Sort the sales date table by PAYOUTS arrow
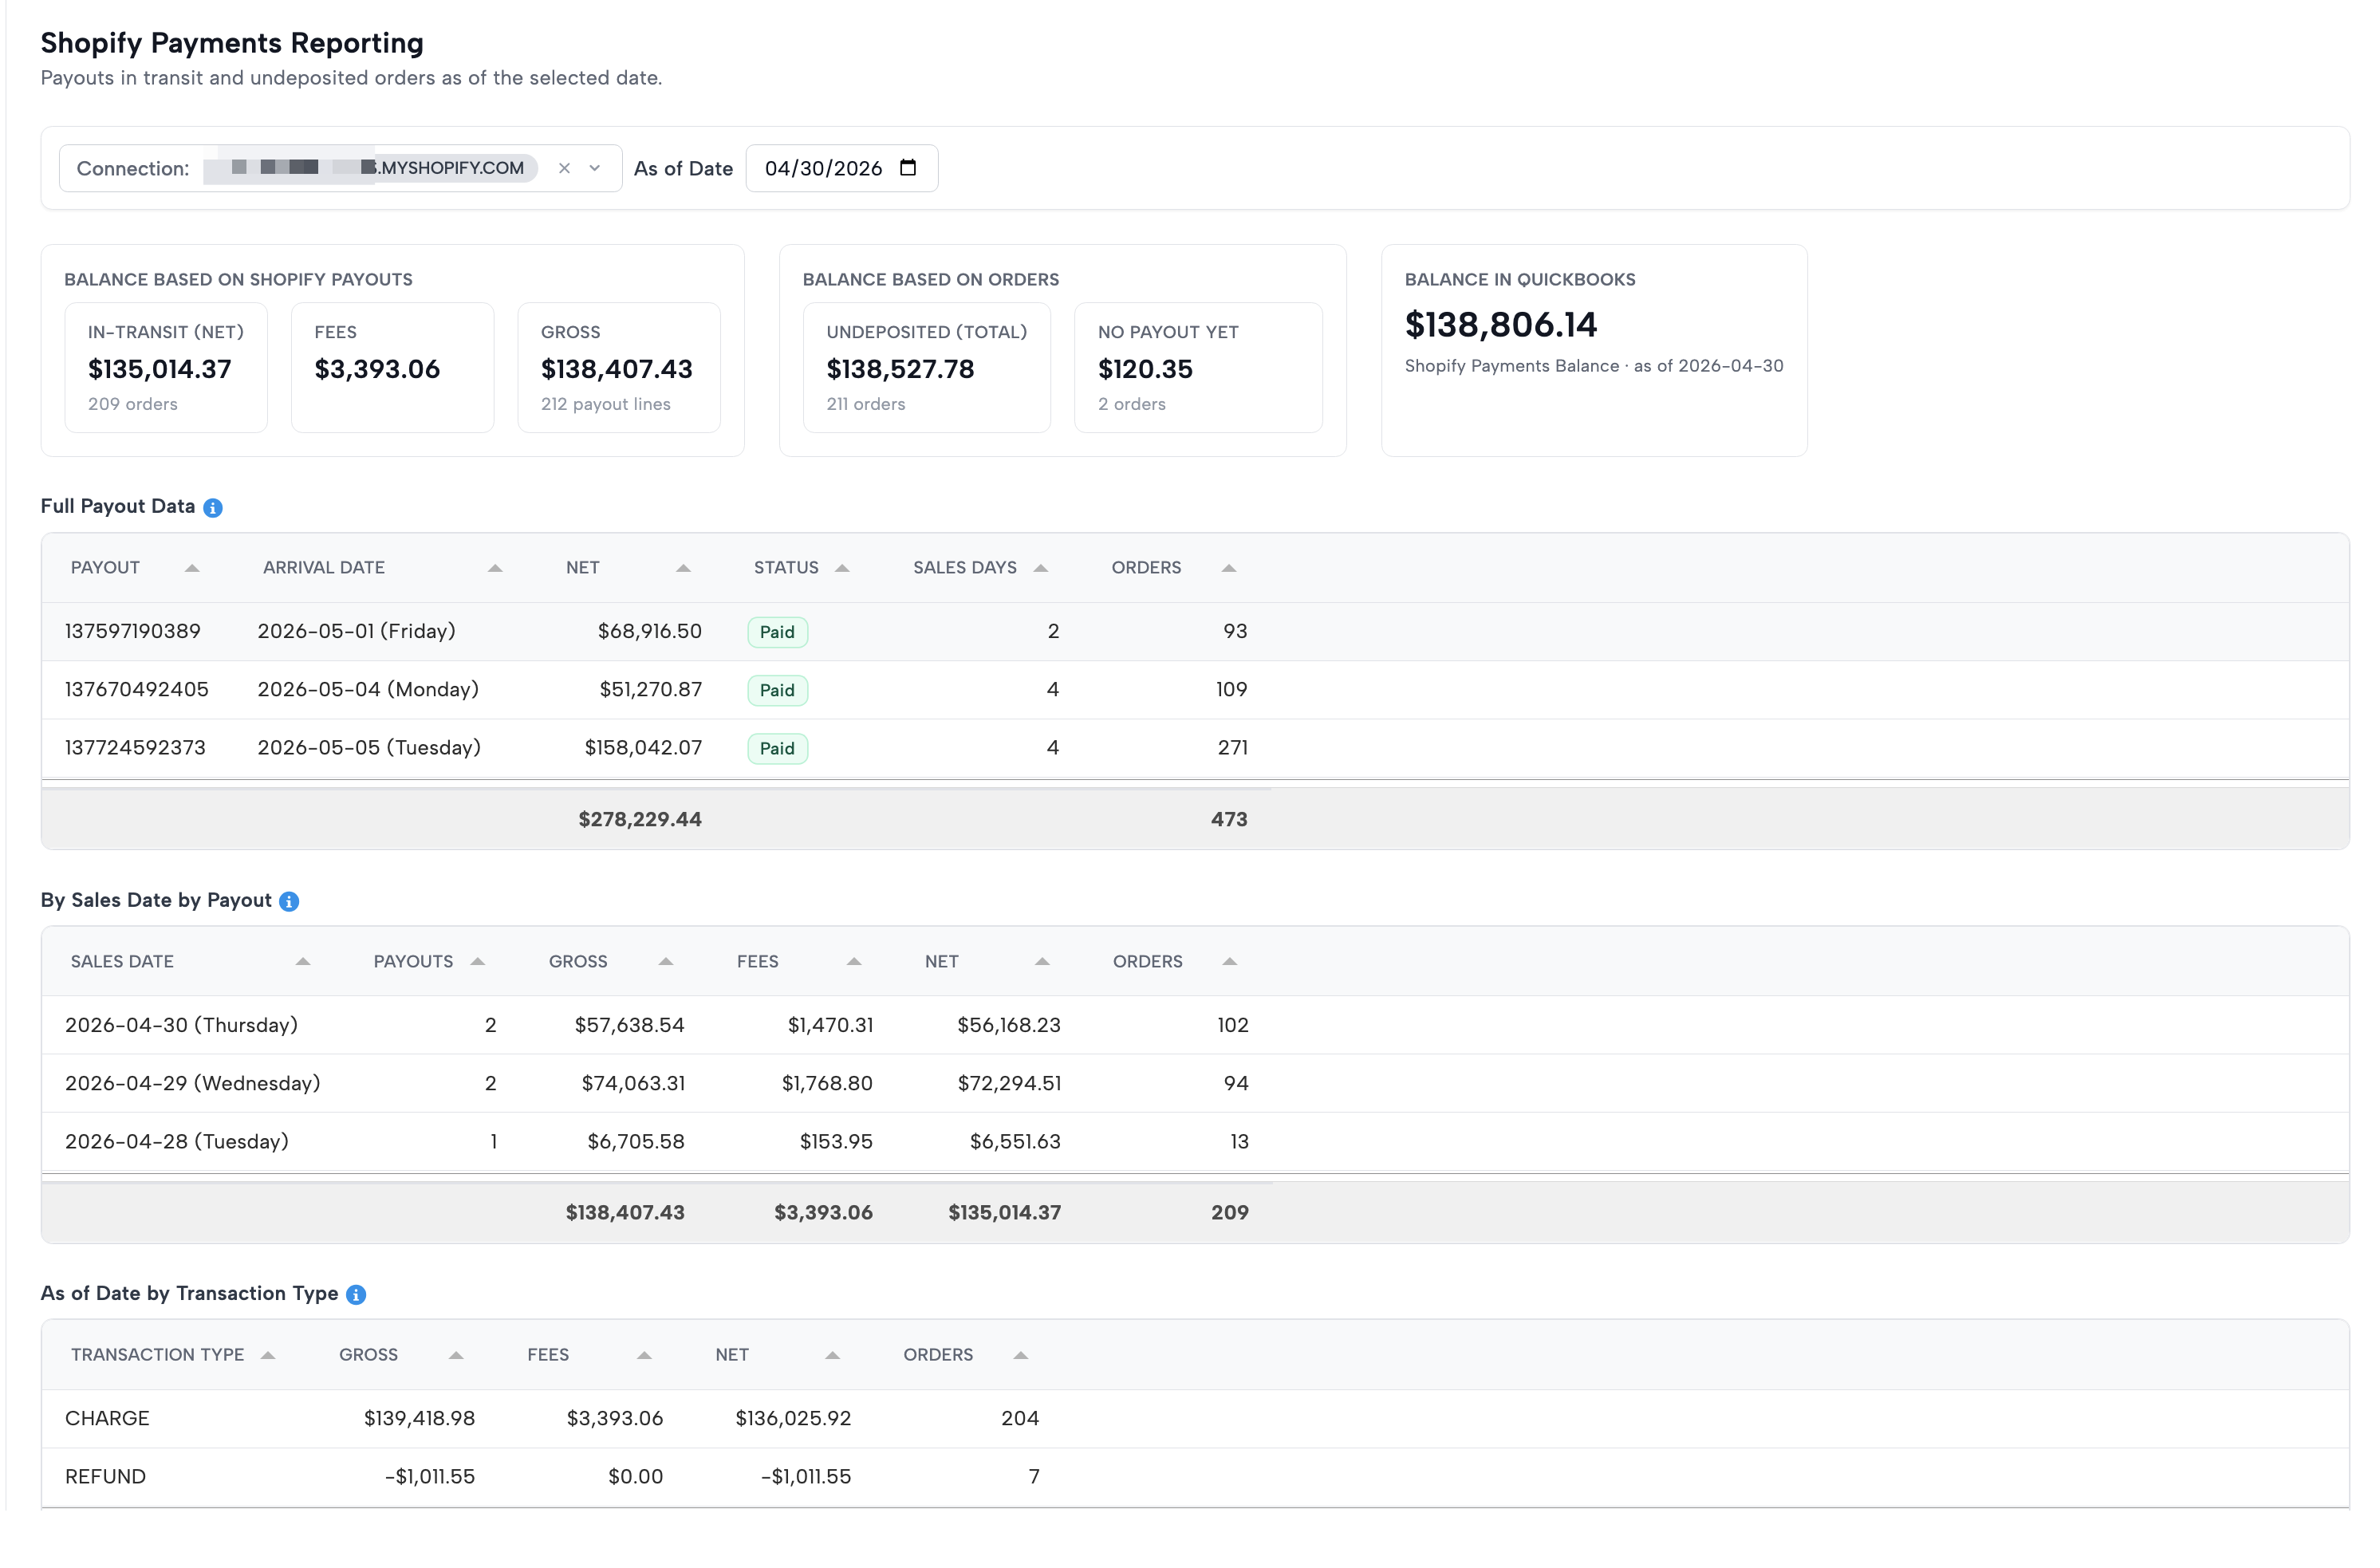Image resolution: width=2380 pixels, height=1568 pixels. 478,961
